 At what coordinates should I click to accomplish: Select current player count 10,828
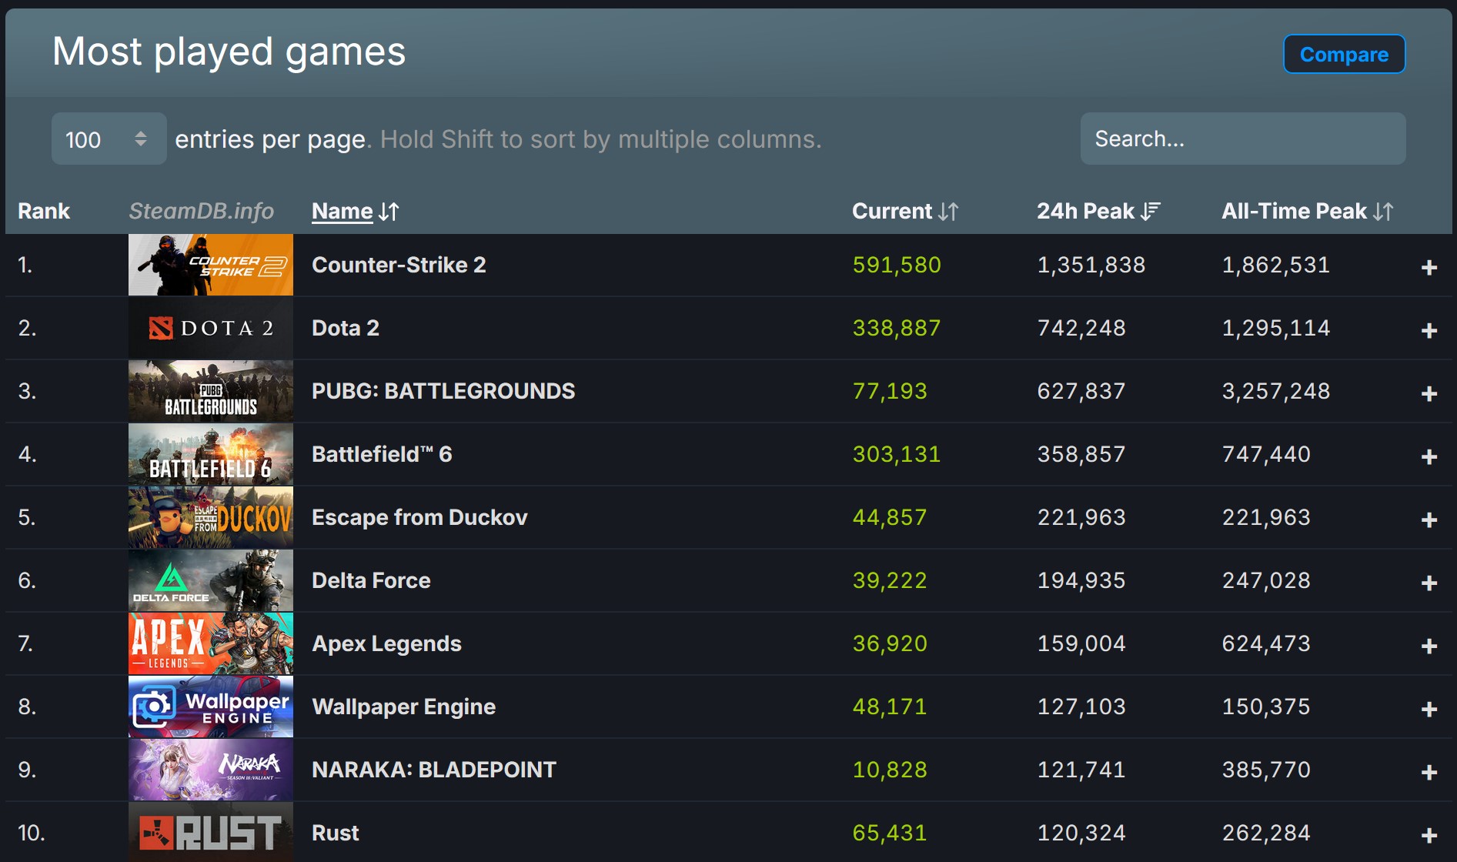pyautogui.click(x=890, y=770)
